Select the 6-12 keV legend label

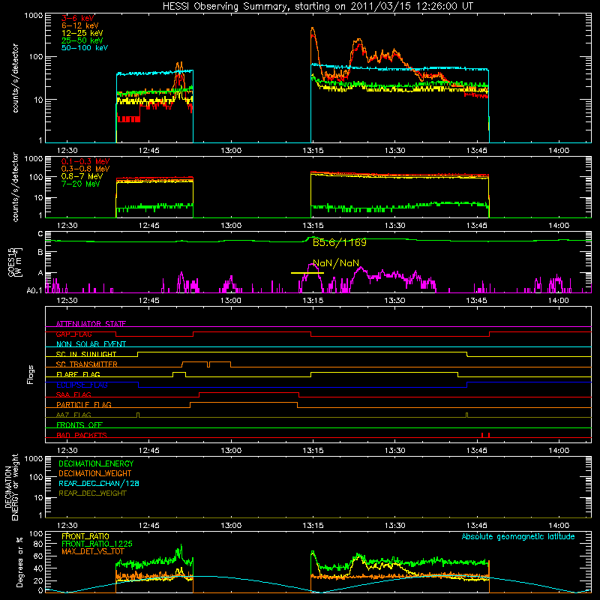(80, 25)
